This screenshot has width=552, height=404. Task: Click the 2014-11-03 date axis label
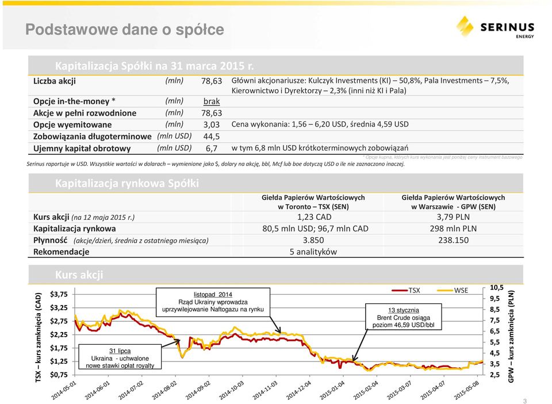[264, 390]
